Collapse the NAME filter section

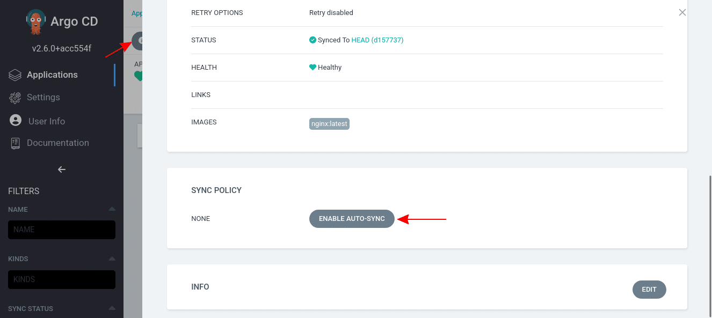coord(112,209)
